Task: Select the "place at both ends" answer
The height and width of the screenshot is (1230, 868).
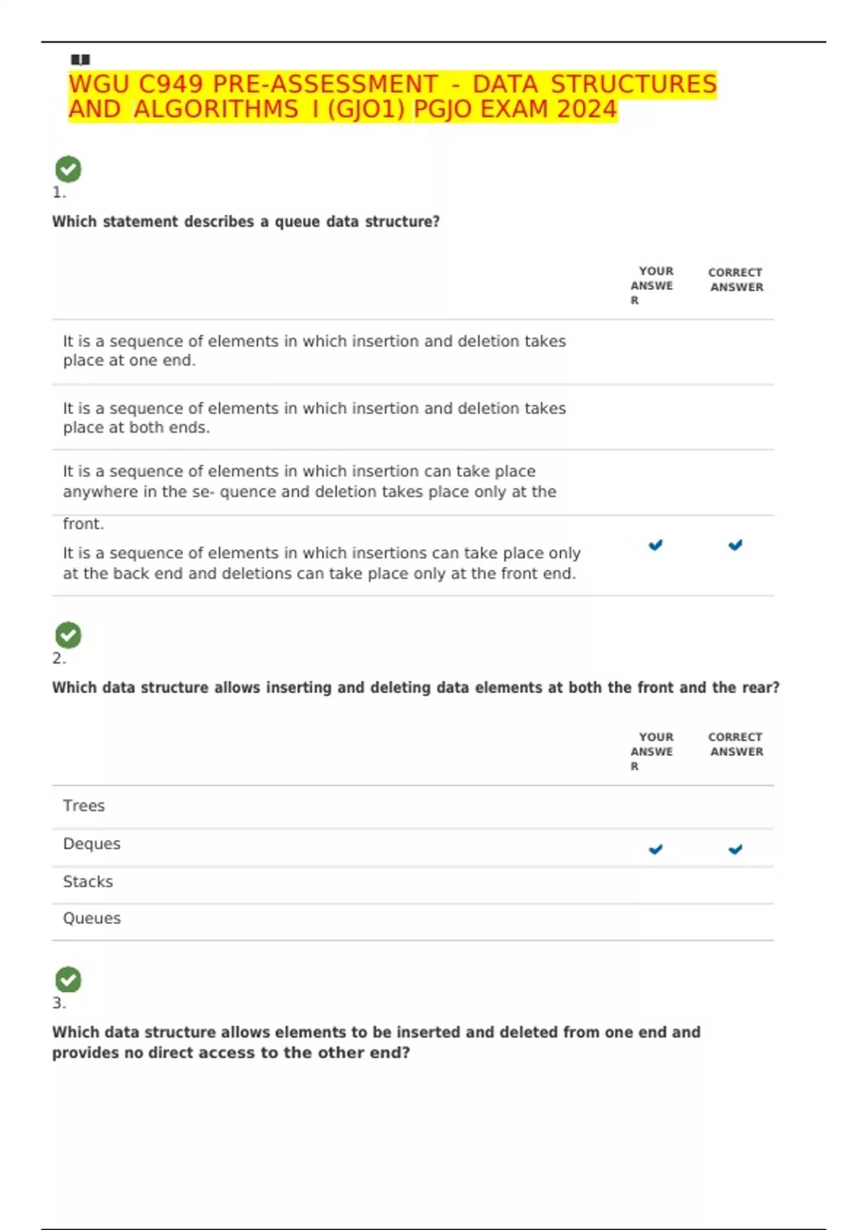Action: pos(314,418)
